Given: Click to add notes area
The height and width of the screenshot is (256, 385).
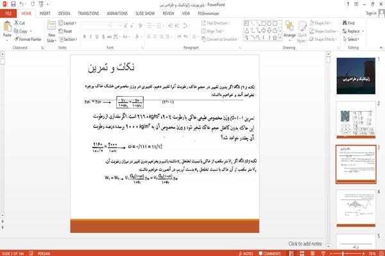Looking at the screenshot, I should click(x=305, y=244).
